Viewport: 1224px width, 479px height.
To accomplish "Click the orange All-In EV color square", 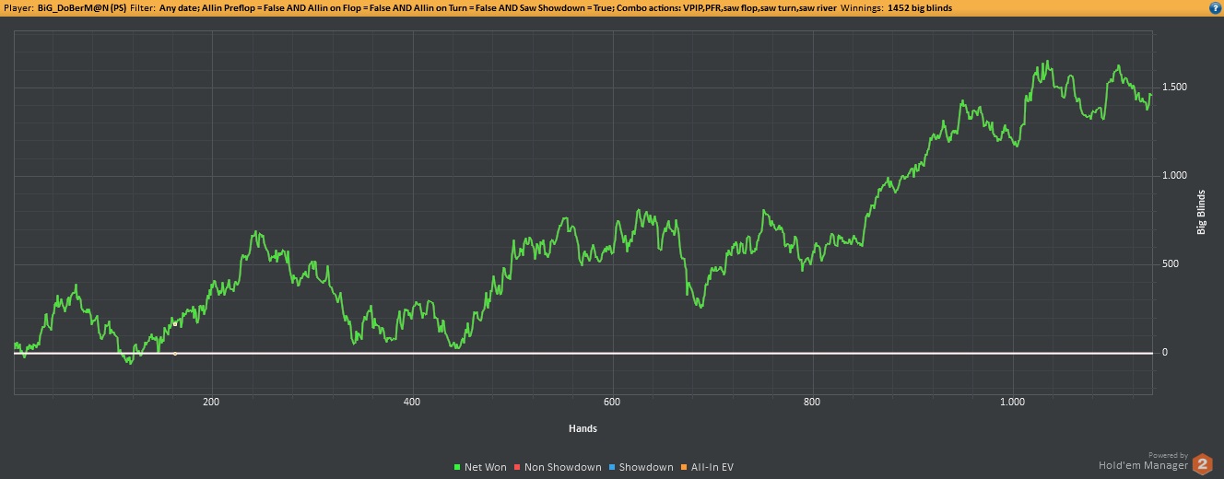I will (684, 467).
